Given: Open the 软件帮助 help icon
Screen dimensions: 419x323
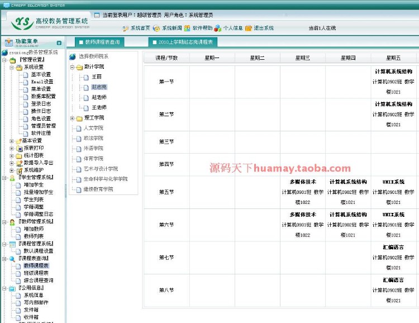Looking at the screenshot, I should [187, 28].
